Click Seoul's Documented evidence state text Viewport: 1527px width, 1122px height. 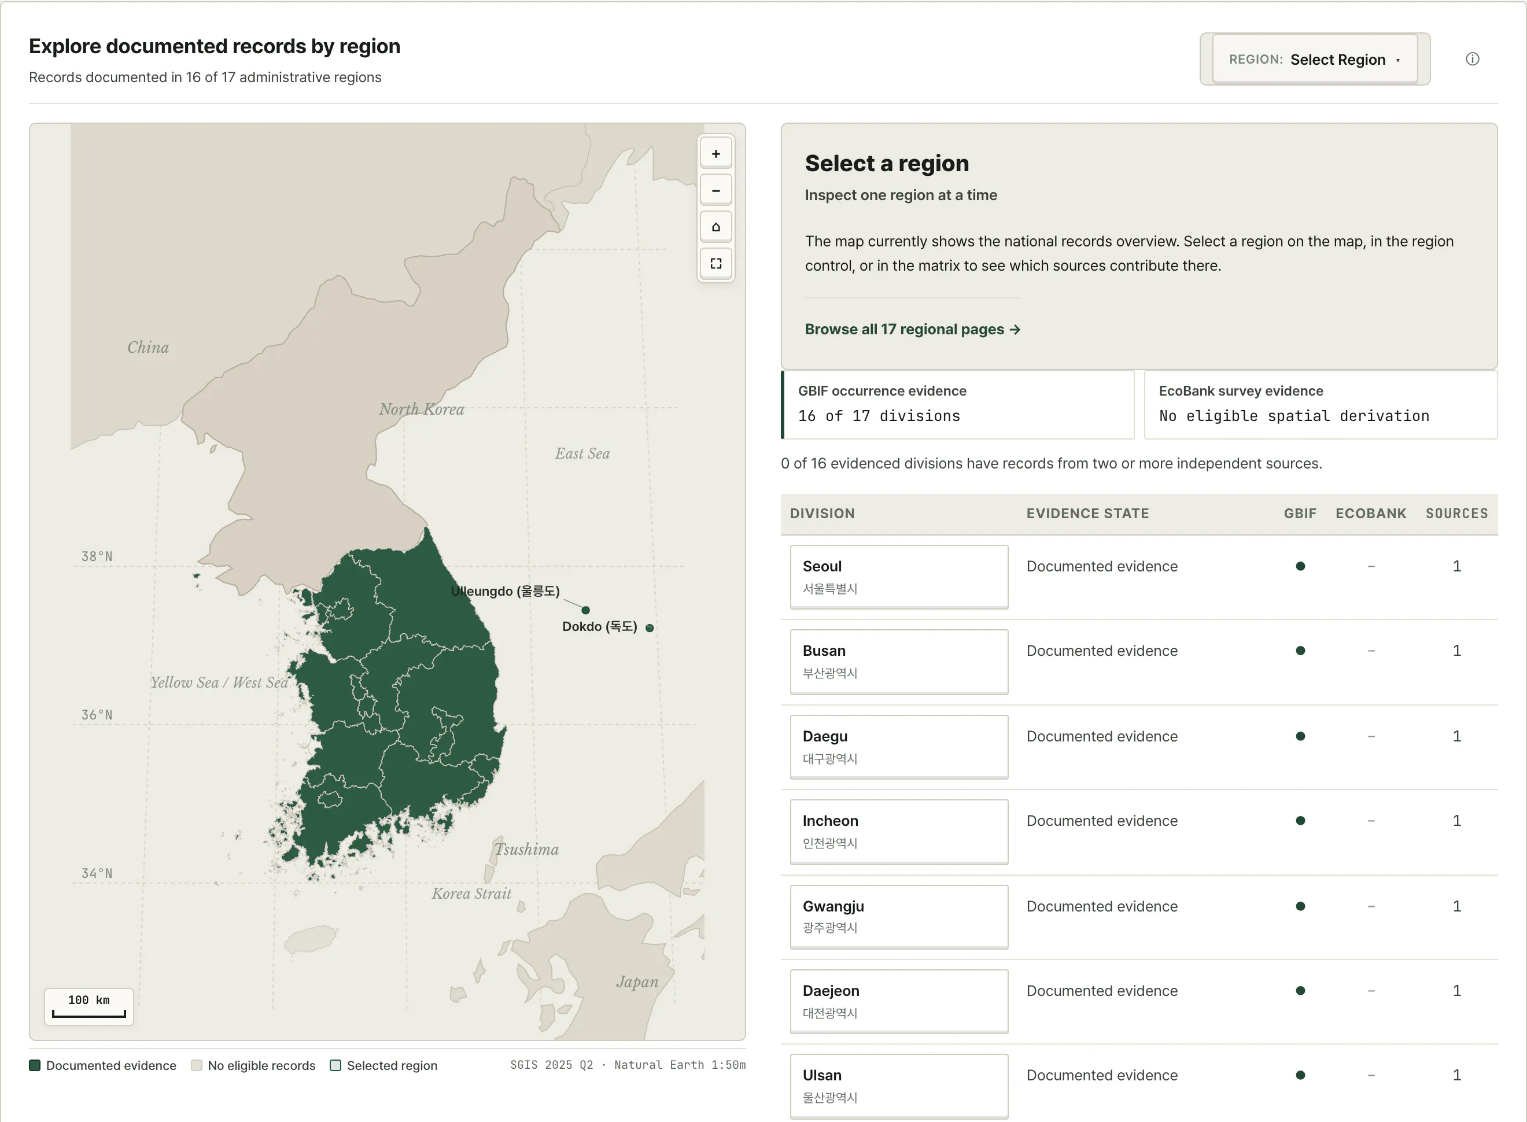pos(1102,566)
